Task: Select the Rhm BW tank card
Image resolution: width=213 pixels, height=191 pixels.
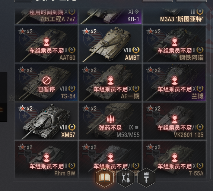Action: pyautogui.click(x=47, y=160)
